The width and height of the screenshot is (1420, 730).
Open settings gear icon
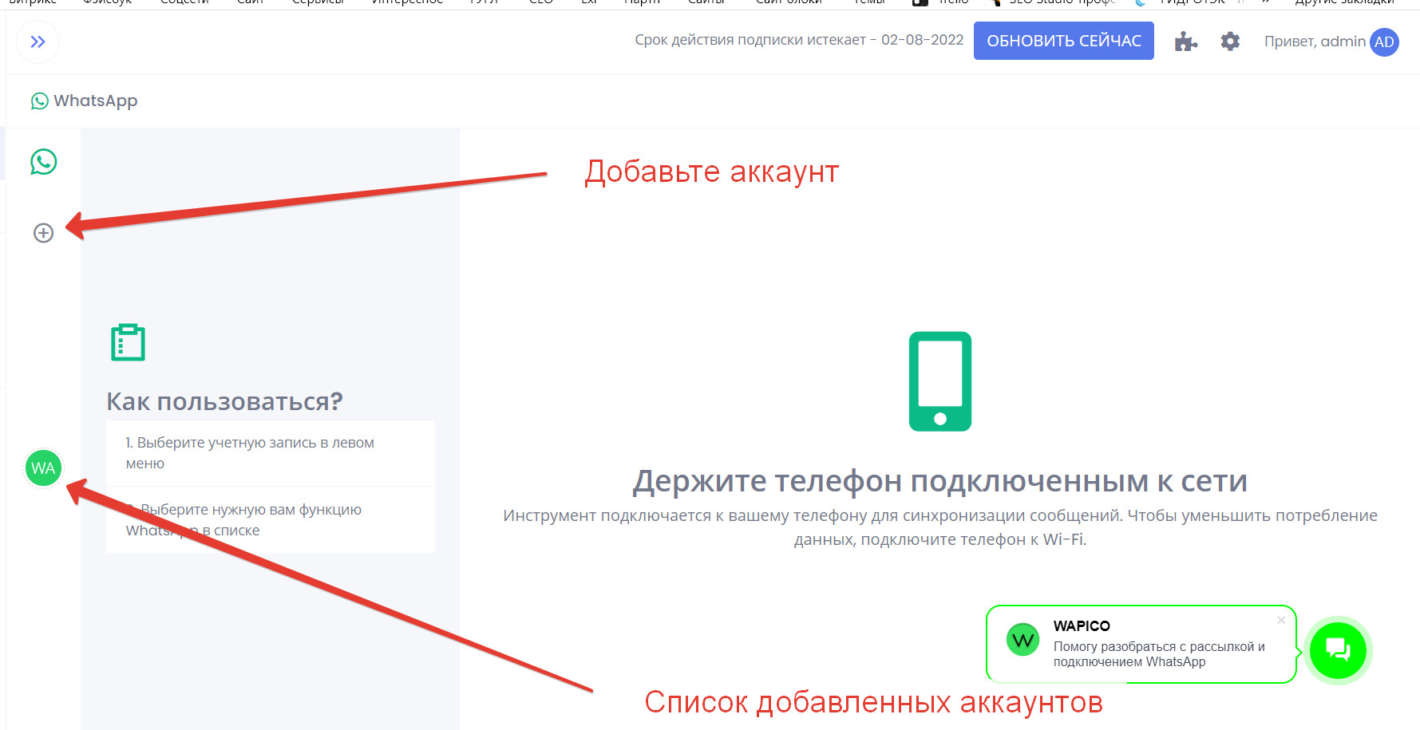(x=1230, y=41)
